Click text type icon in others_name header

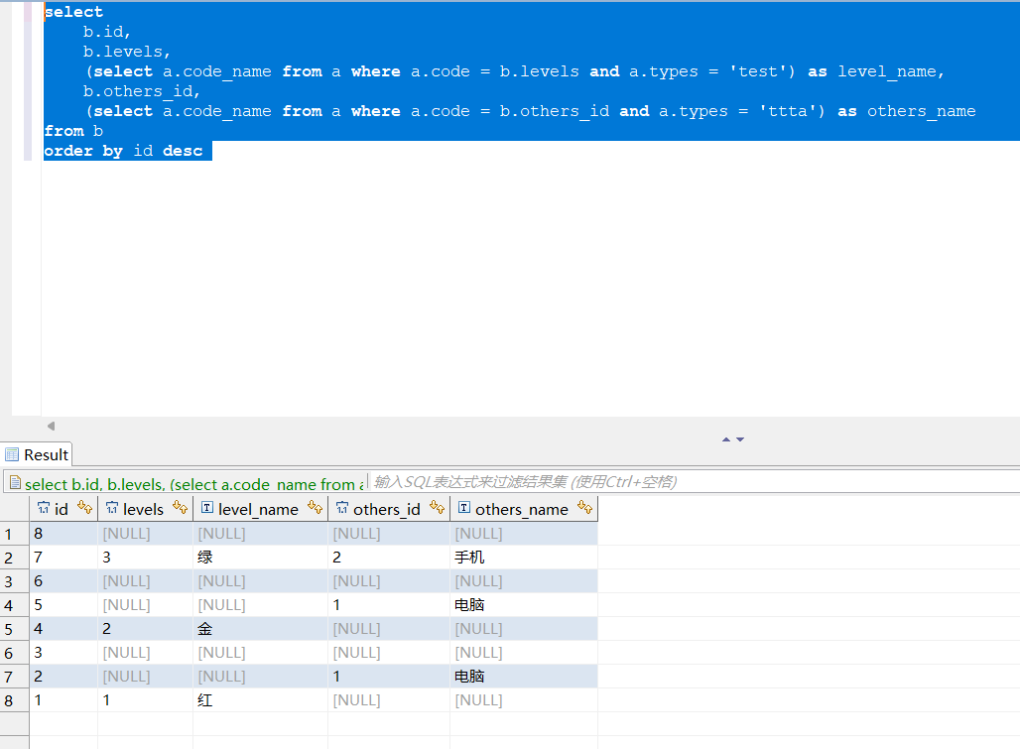coord(464,507)
